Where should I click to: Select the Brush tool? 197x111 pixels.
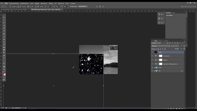[x=4, y=36]
